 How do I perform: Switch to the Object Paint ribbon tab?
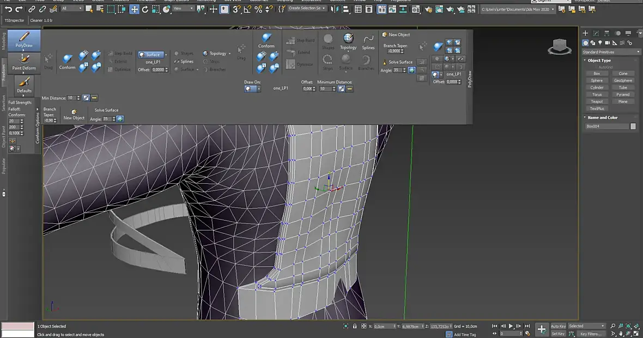click(4, 136)
